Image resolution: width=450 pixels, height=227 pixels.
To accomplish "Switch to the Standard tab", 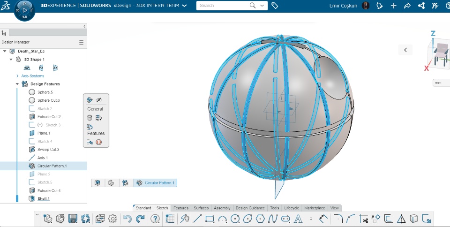I will 143,208.
